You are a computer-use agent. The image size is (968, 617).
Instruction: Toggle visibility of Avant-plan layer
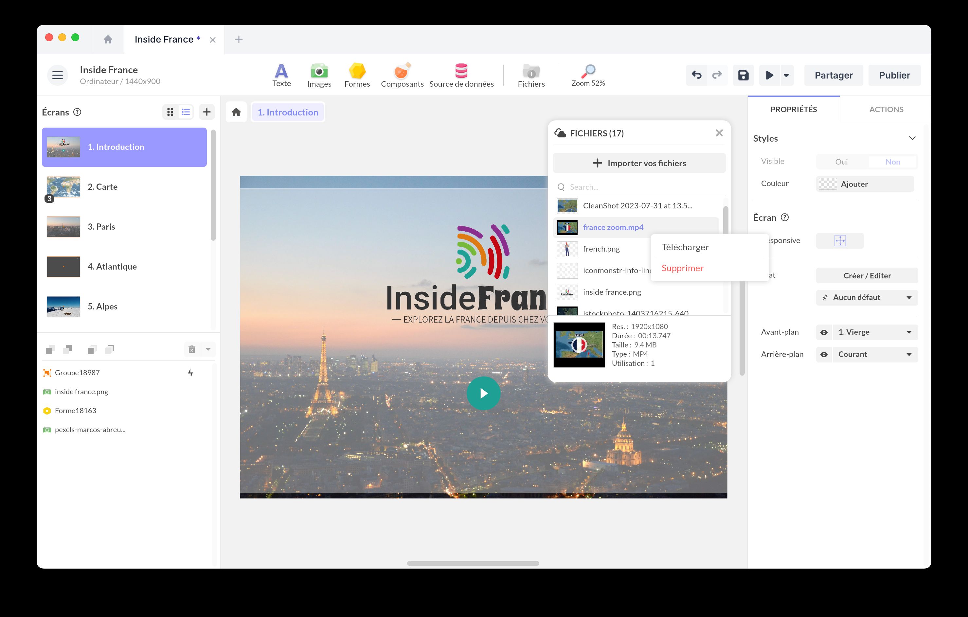(824, 332)
